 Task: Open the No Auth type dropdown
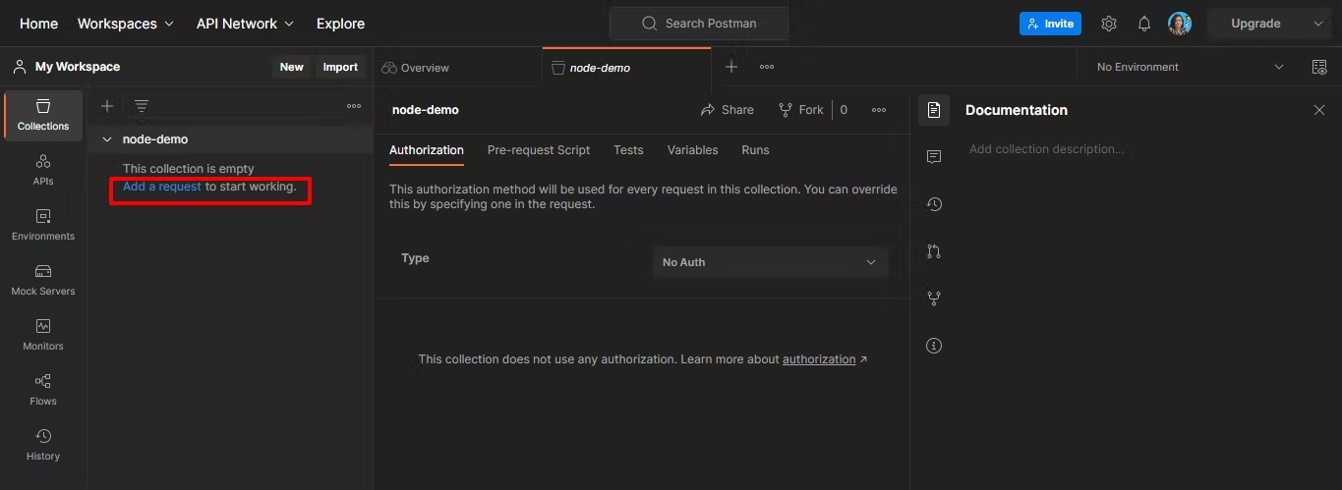pos(769,262)
